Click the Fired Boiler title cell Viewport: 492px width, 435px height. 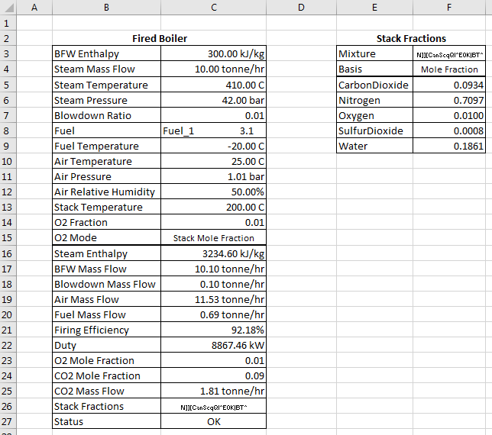160,38
